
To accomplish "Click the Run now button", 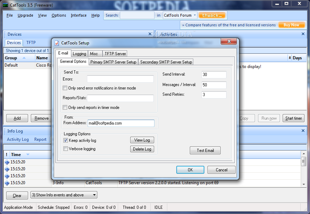I will click(269, 118).
